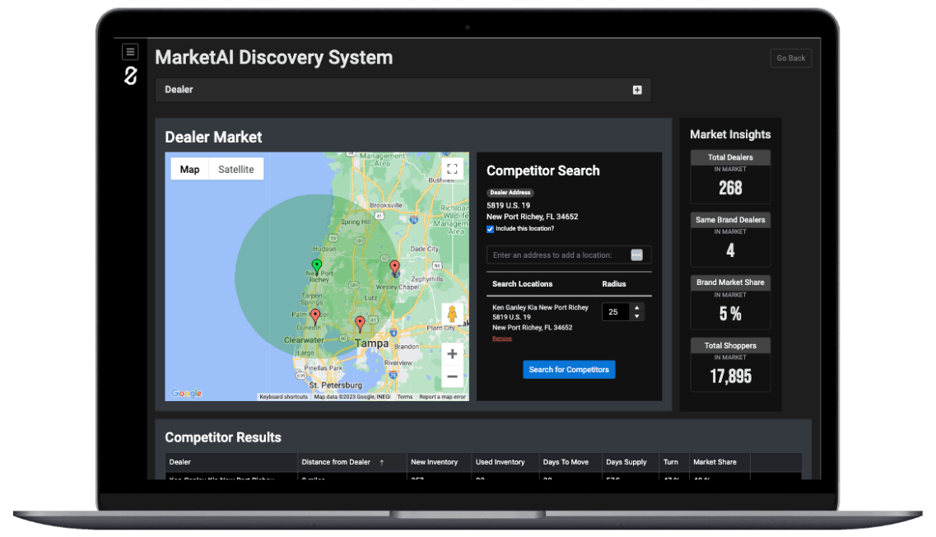Increase the radius with up arrow

[x=636, y=308]
